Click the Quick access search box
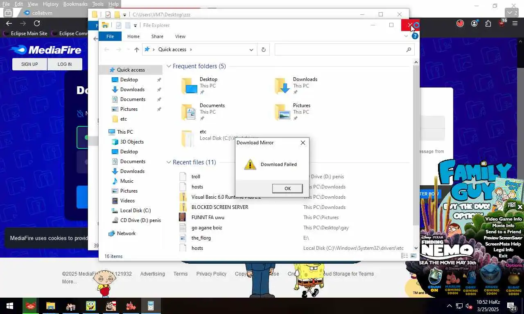524x314 pixels. click(x=344, y=49)
